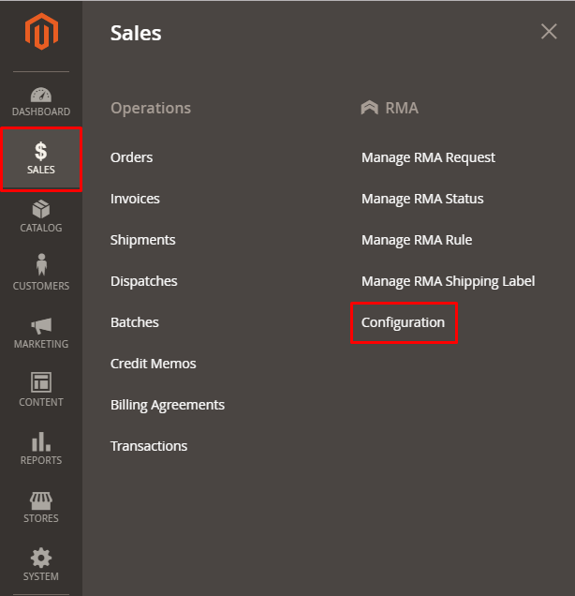Open Manage RMA Shipping Label
The image size is (575, 596).
[448, 281]
